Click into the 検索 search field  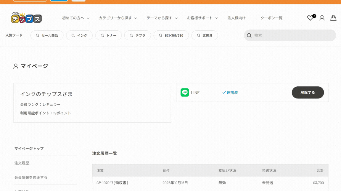click(x=293, y=35)
